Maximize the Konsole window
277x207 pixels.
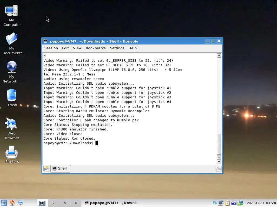(213, 41)
